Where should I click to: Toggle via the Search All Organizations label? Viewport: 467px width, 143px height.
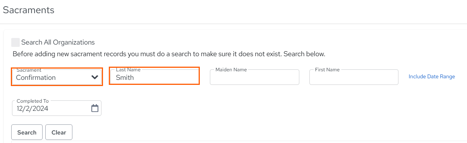pos(58,42)
